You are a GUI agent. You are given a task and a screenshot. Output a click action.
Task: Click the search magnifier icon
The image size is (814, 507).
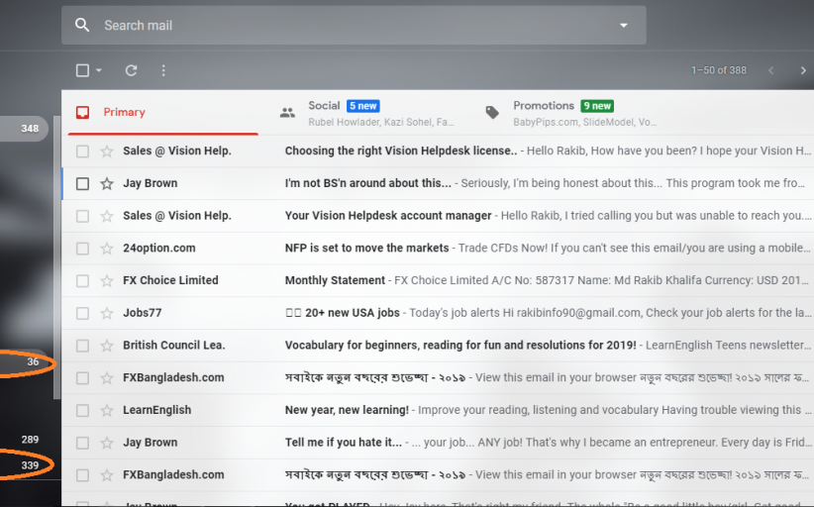tap(82, 26)
